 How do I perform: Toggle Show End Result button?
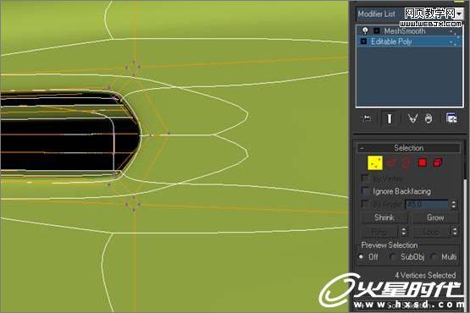point(389,118)
